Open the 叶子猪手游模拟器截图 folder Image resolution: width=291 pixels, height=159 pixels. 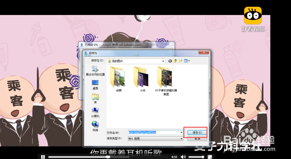[x=166, y=81]
